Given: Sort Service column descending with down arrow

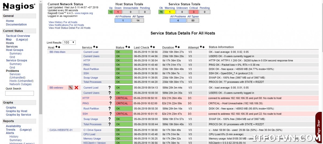Looking at the screenshot, I should [x=97, y=47].
